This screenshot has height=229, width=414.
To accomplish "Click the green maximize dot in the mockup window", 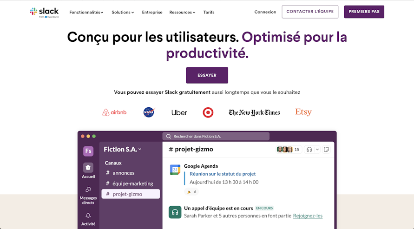I will (x=94, y=137).
